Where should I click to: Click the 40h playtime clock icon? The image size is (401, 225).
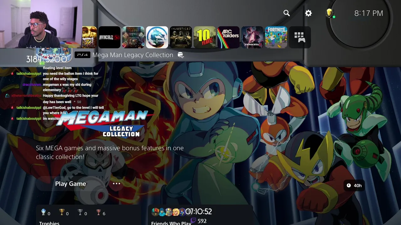pos(349,185)
